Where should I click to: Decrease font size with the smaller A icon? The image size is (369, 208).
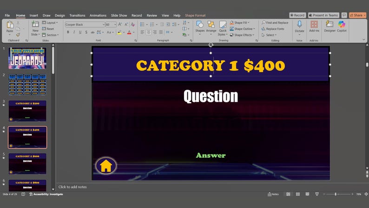point(126,24)
